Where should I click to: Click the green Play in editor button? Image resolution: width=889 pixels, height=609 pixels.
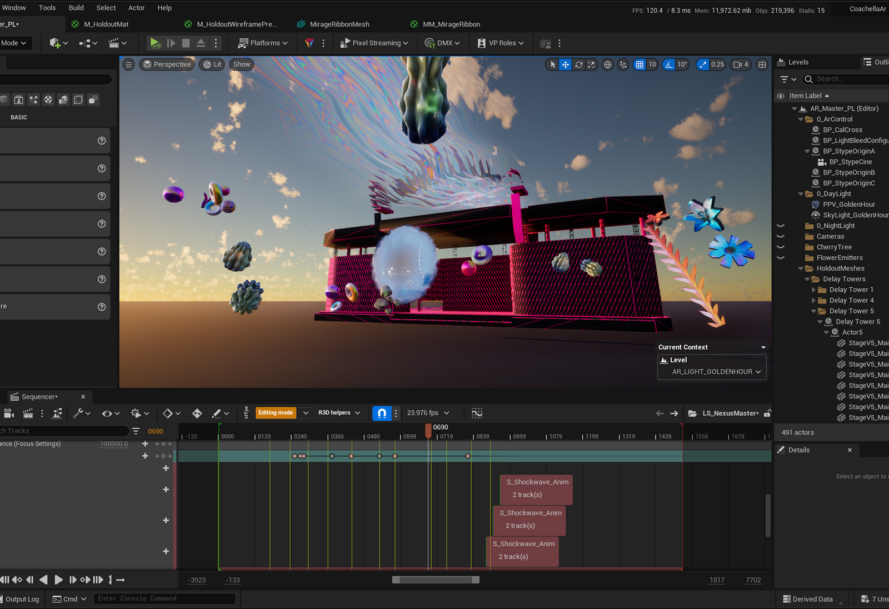point(155,43)
